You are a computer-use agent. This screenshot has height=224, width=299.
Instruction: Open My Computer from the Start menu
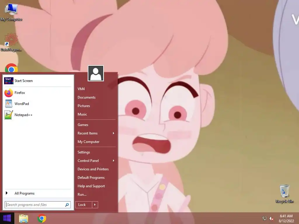tap(96, 142)
